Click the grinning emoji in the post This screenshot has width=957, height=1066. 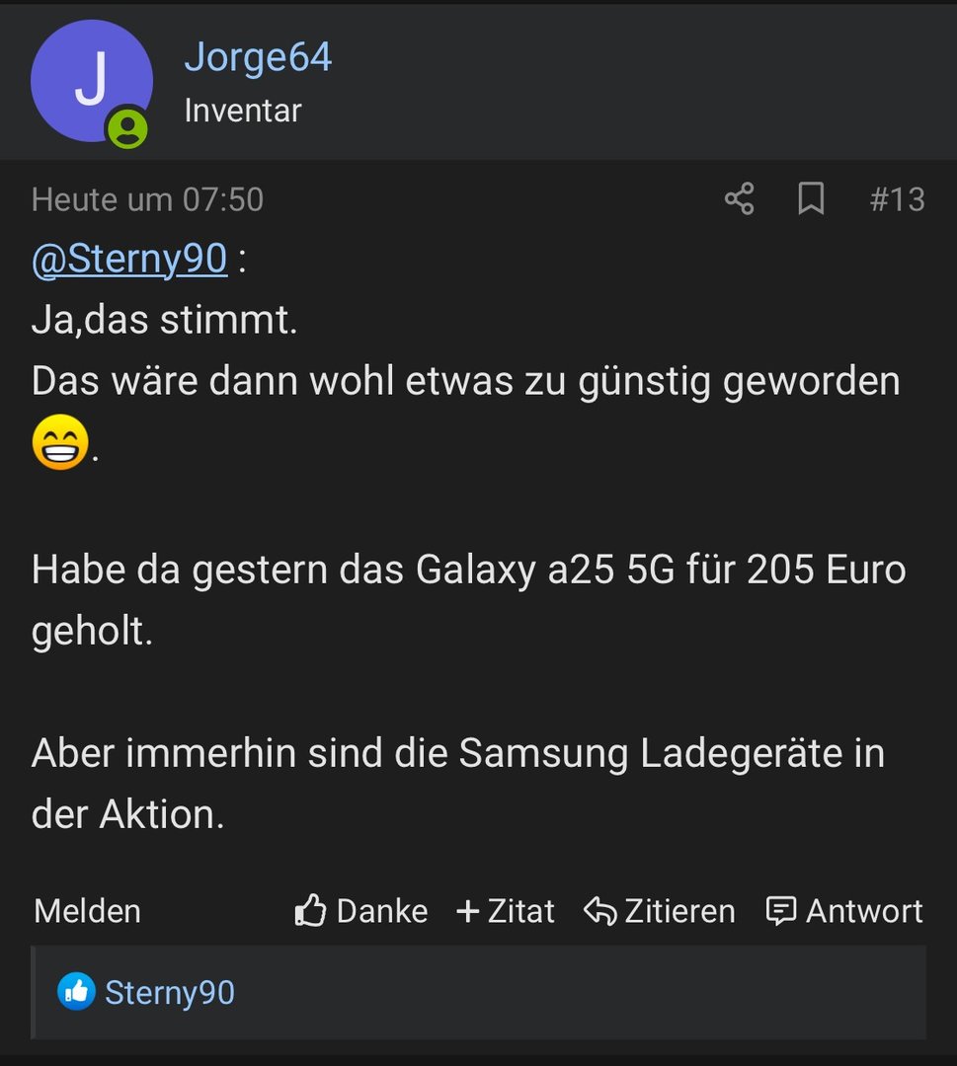coord(60,442)
